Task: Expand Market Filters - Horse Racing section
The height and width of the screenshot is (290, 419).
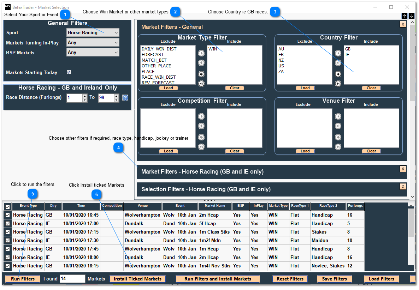Action: 403,169
